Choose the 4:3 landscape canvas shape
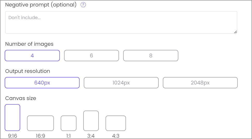 point(116,123)
